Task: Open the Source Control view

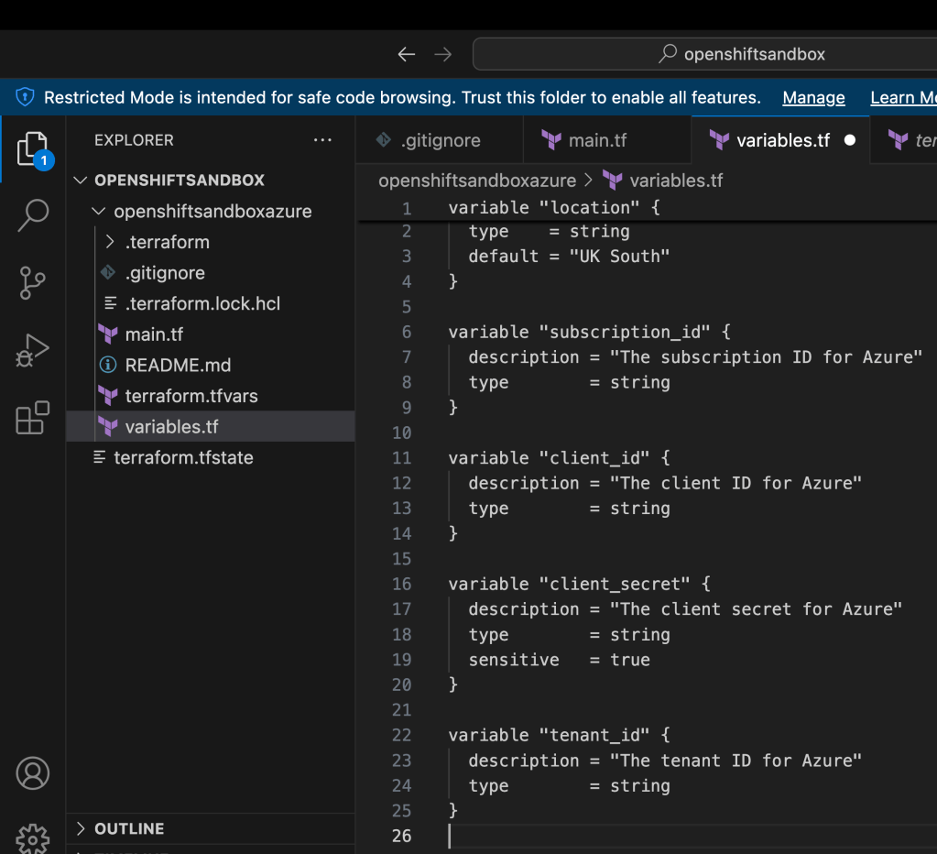Action: click(32, 282)
